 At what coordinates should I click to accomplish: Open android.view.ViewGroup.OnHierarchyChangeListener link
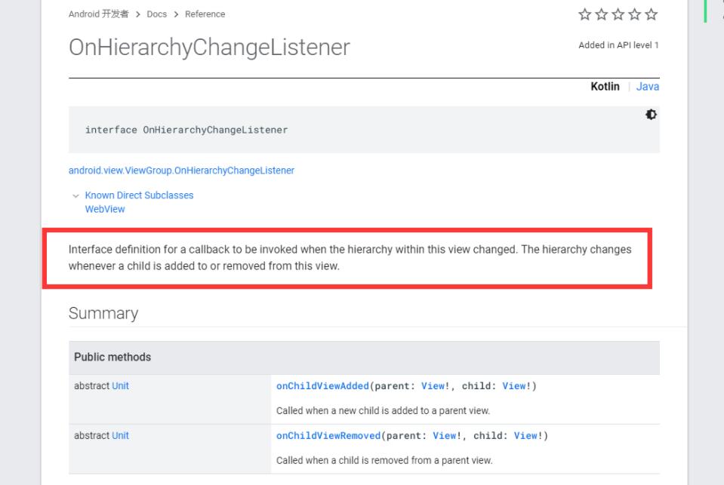coord(181,170)
